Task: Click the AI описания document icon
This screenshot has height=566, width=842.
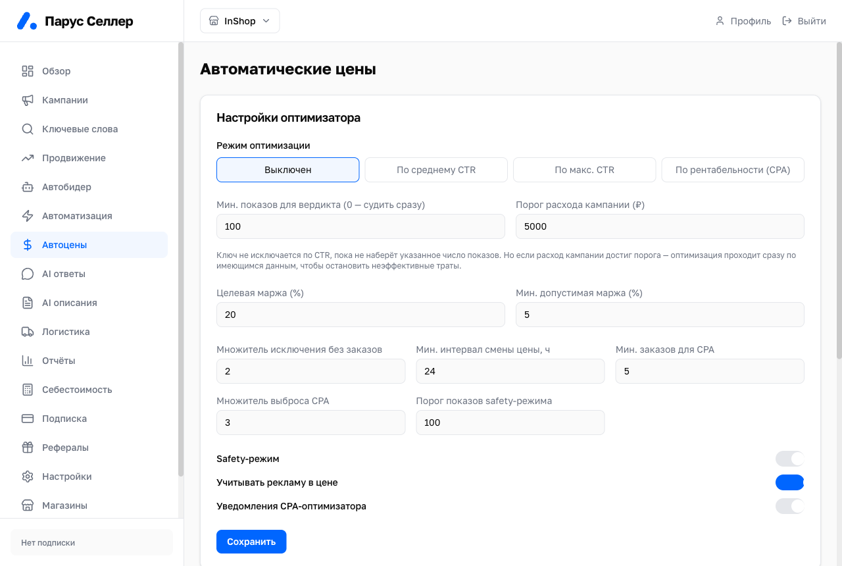Action: (x=28, y=303)
